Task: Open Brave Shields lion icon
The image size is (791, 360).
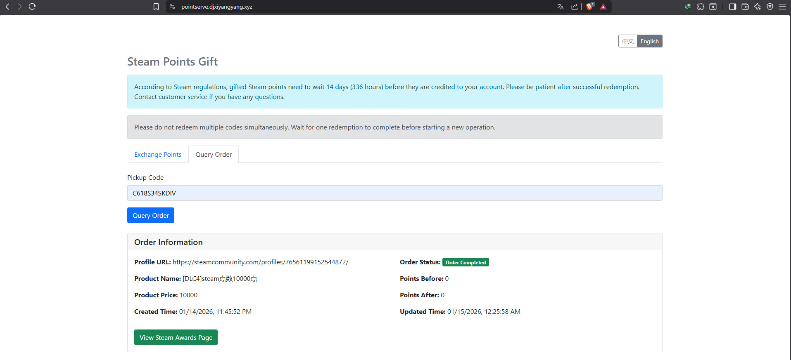Action: point(590,6)
